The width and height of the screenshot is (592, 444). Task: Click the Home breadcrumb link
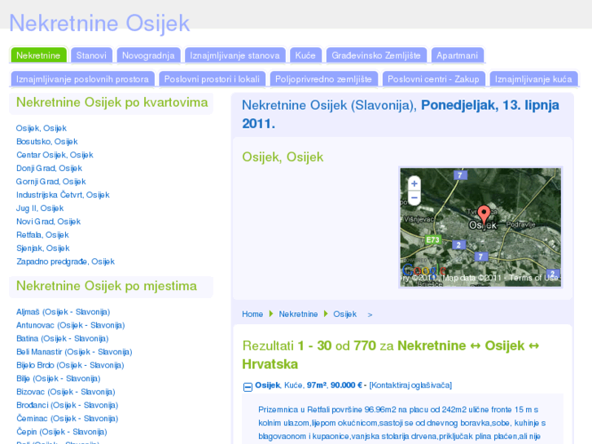click(252, 314)
